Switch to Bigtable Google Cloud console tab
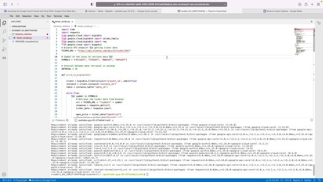Screen dimensions: 323x182 (121, 11)
